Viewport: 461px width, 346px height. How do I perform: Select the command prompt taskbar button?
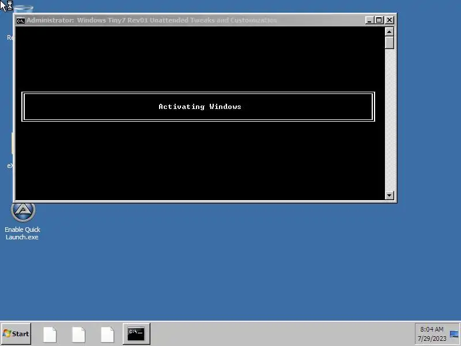tap(137, 334)
